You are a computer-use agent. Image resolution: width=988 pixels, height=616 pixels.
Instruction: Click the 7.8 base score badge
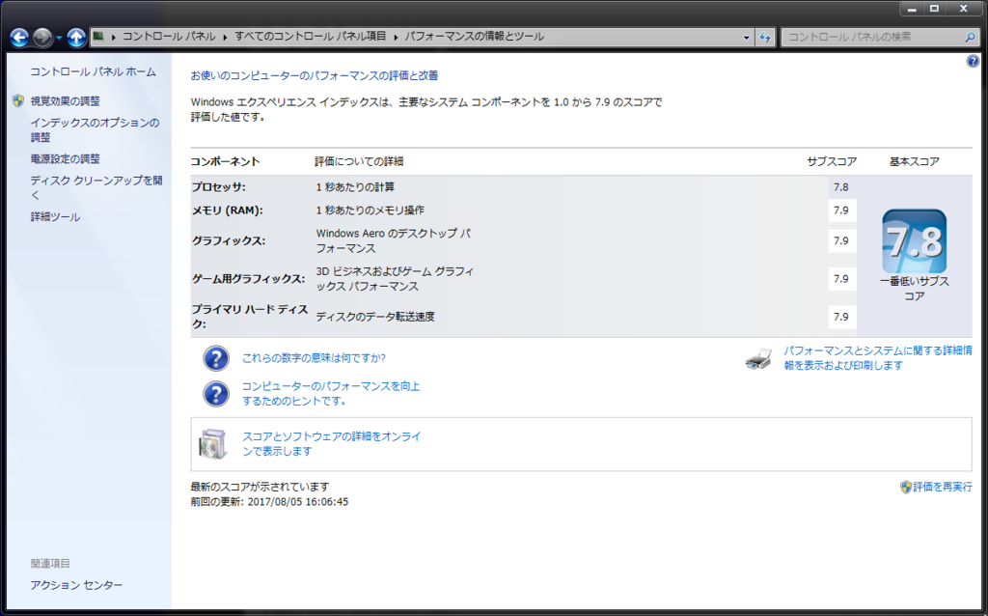click(x=915, y=241)
